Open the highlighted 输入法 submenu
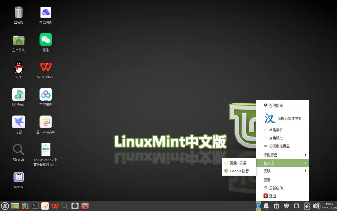Screen dimensions: 337x211 282,163
